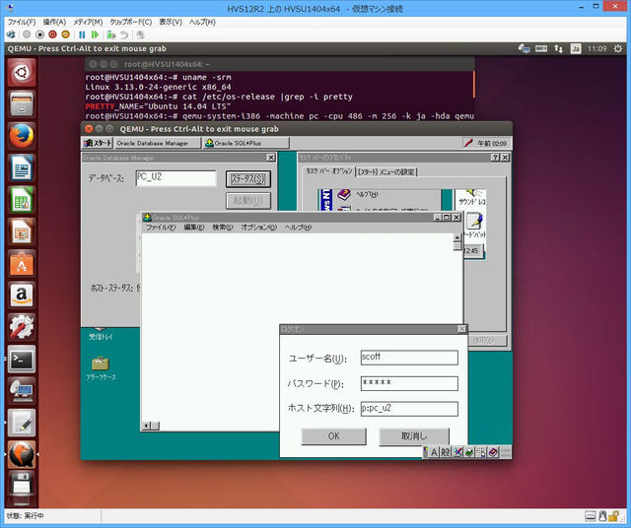Open the text editor notepad-pencil launcher icon
Screen dimensions: 631x528
coord(22,423)
